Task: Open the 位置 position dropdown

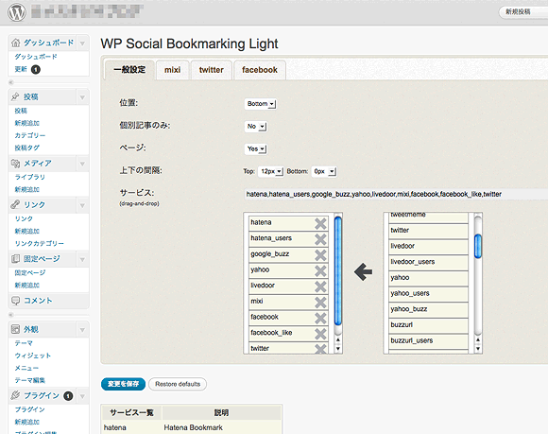Action: pyautogui.click(x=261, y=104)
